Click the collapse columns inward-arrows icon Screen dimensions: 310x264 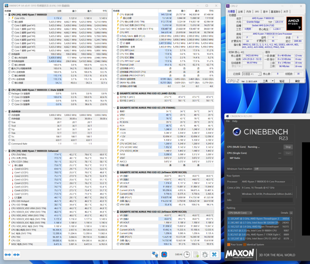(x=17, y=255)
